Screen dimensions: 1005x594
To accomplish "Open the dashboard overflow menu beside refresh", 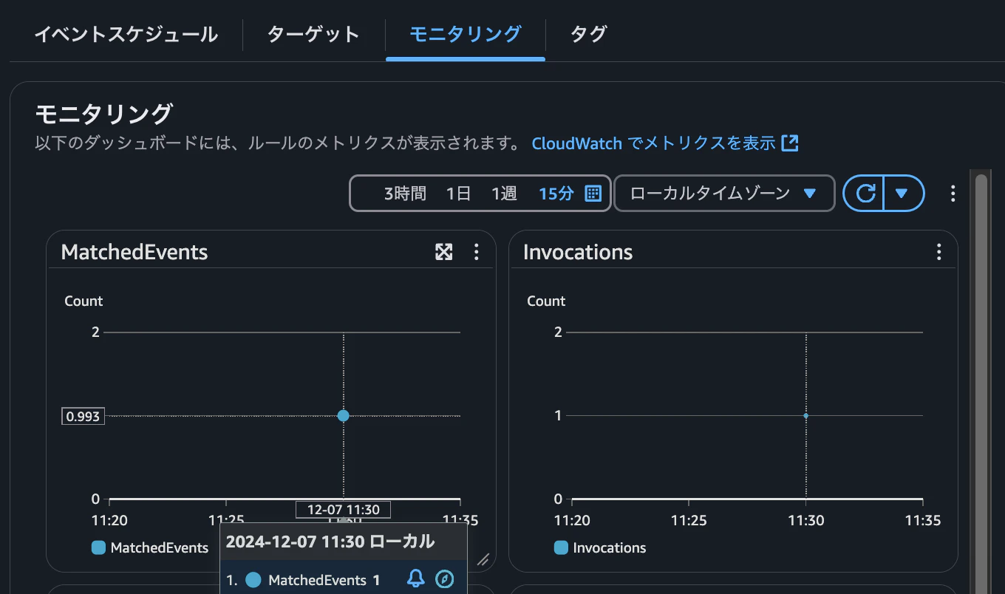I will [953, 193].
